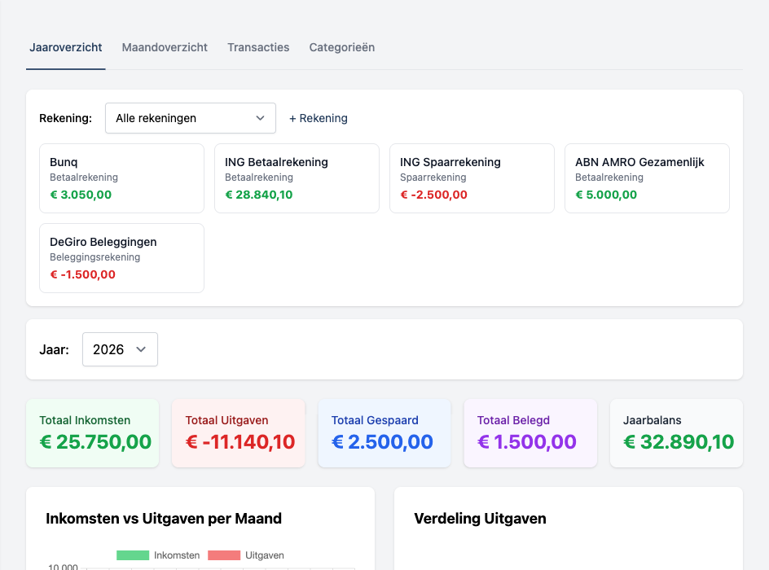
Task: Click the balance € 28.840,10
Action: pyautogui.click(x=259, y=195)
